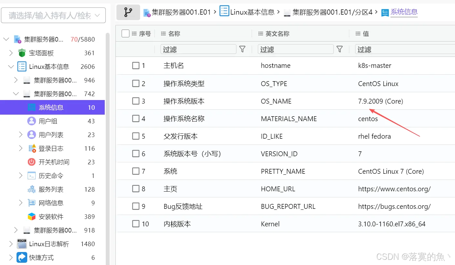Open the Linux日志解析 tree item
The image size is (455, 265).
click(x=52, y=244)
